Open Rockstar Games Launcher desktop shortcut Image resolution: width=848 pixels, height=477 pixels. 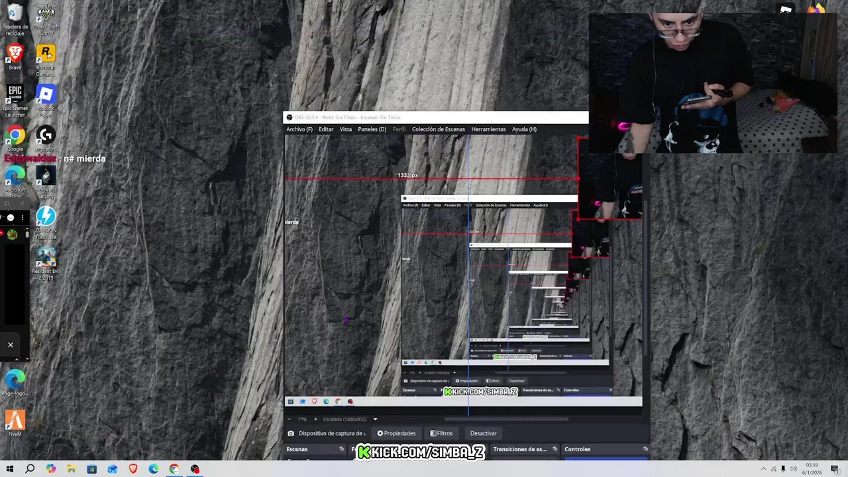45,61
